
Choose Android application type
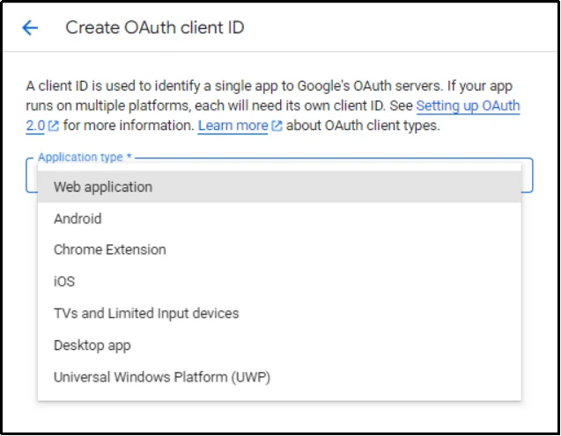279,219
